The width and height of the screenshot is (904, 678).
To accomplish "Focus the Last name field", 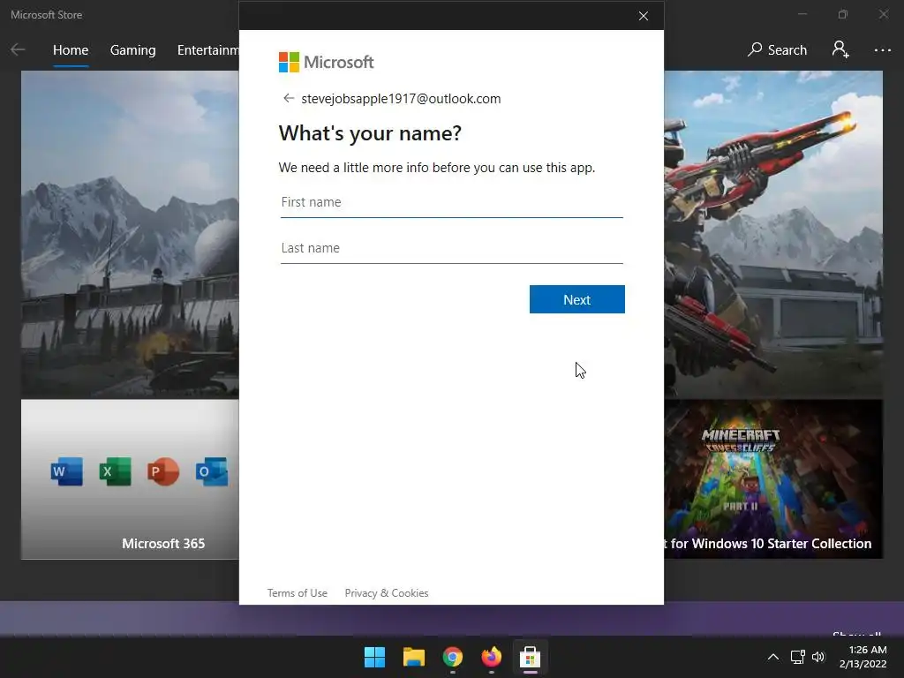I will [451, 248].
